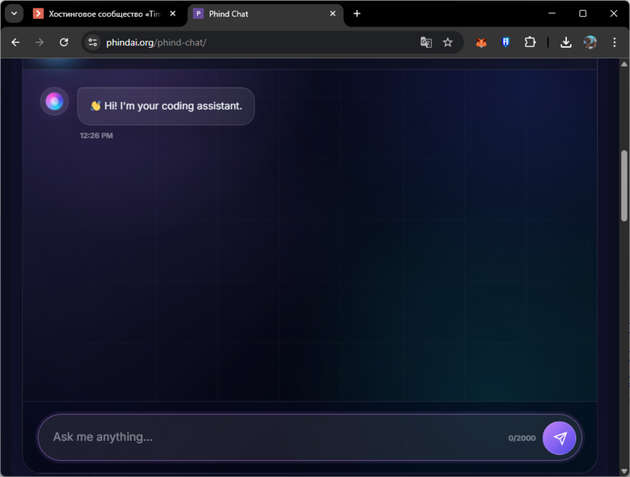Close the browser window
The height and width of the screenshot is (477, 630).
[613, 14]
